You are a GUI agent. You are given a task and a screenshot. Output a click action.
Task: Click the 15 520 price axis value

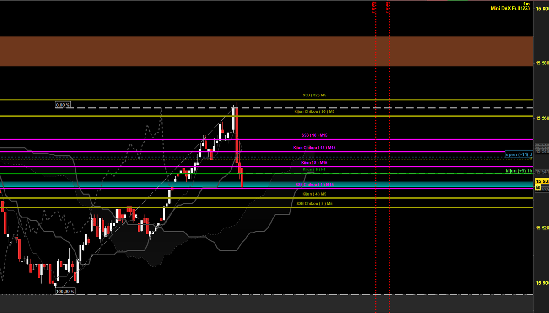pos(542,228)
